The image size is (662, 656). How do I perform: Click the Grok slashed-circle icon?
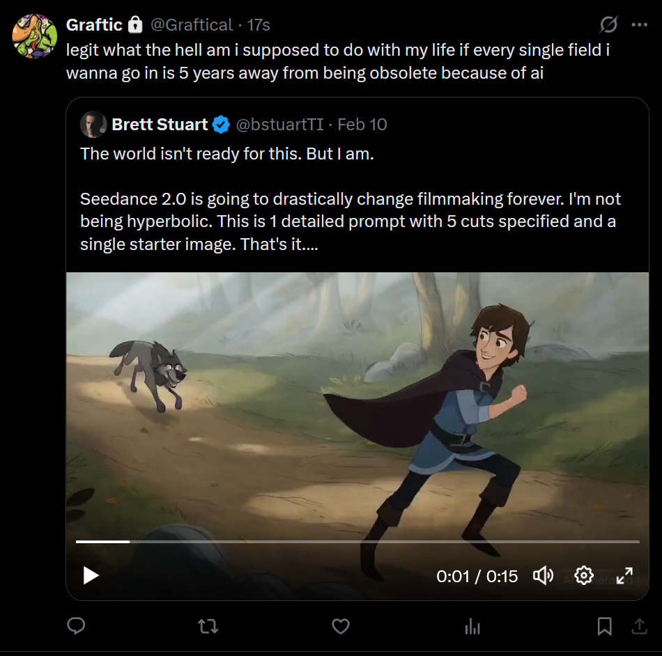tap(608, 25)
